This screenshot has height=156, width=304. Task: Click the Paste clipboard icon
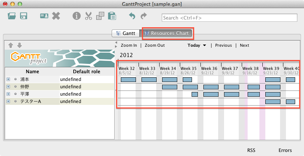point(112,16)
